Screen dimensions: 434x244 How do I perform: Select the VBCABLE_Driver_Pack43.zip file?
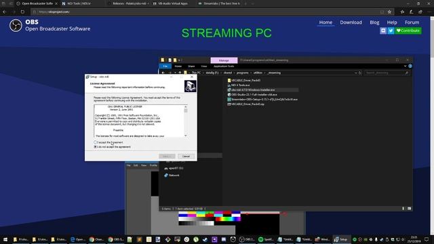point(245,104)
